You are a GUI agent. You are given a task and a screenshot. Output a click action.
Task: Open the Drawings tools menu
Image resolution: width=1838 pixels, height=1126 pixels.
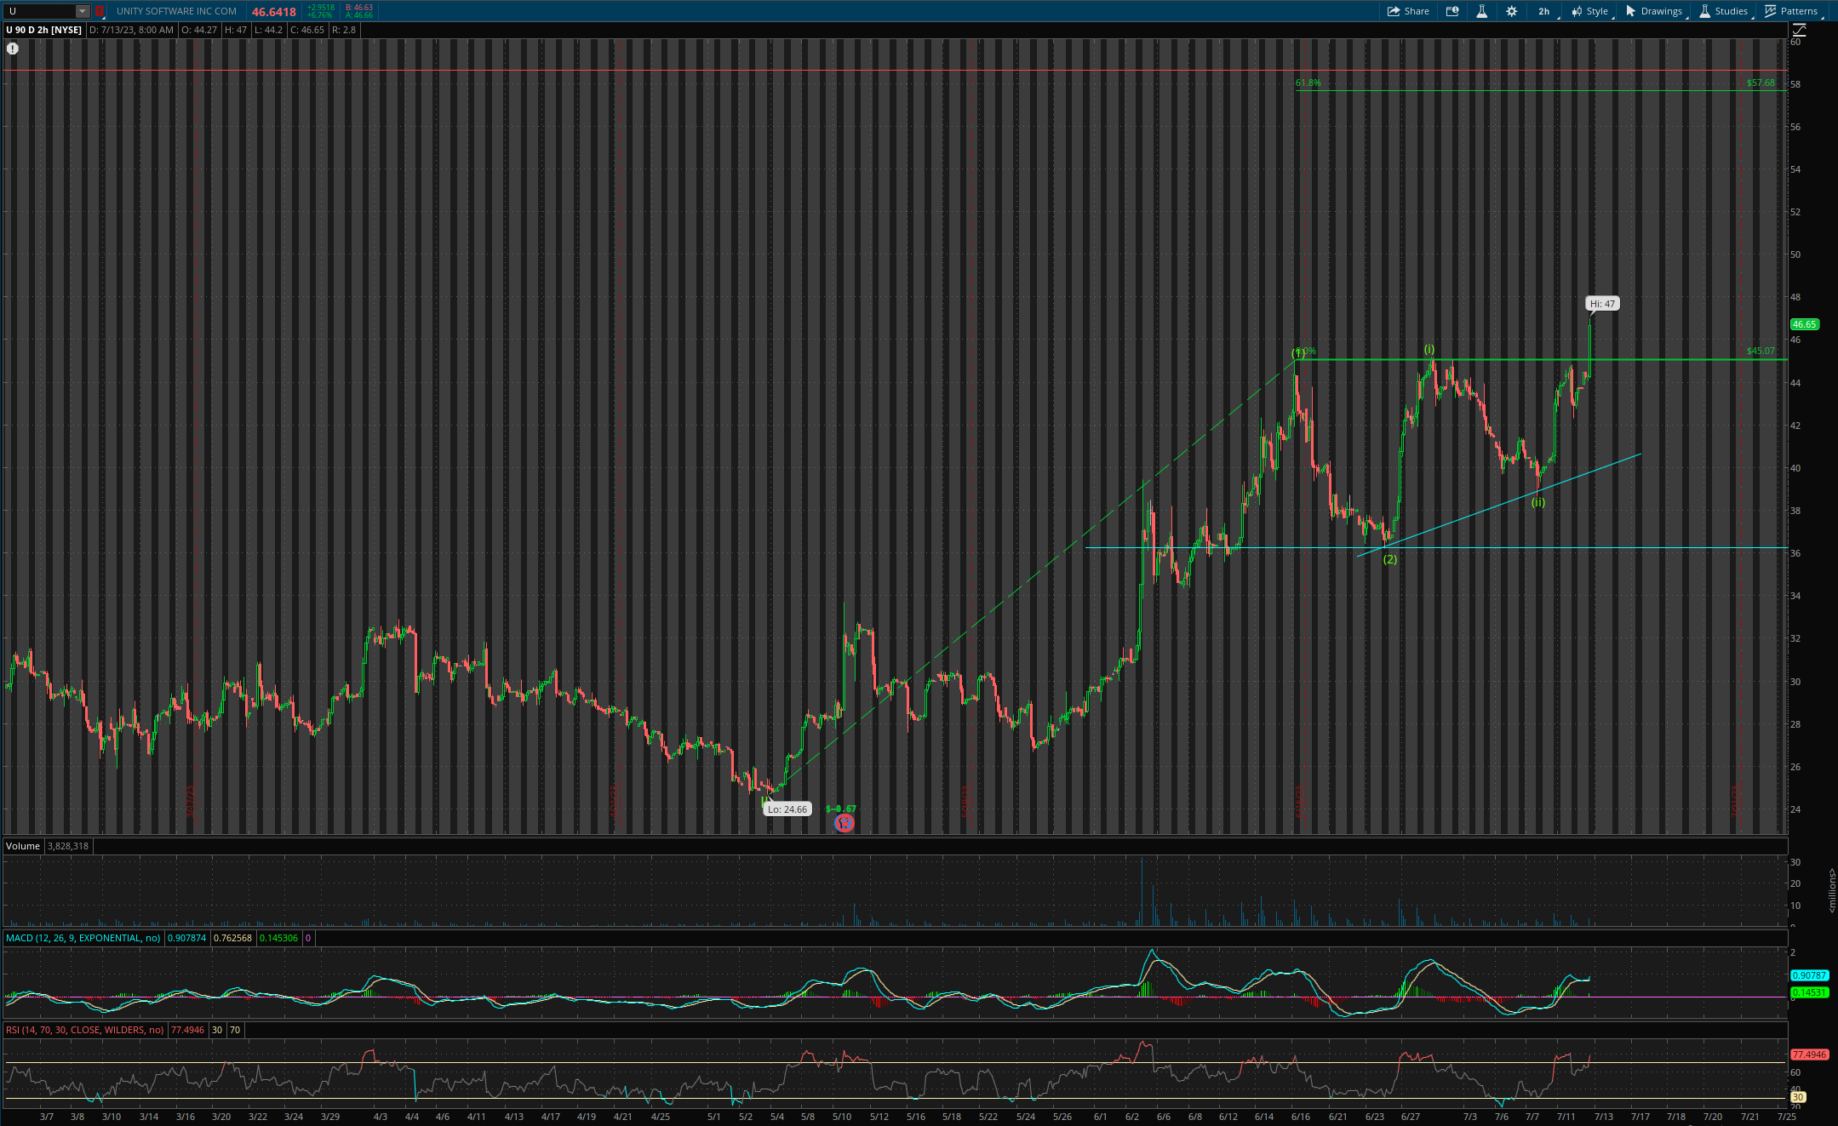point(1654,11)
